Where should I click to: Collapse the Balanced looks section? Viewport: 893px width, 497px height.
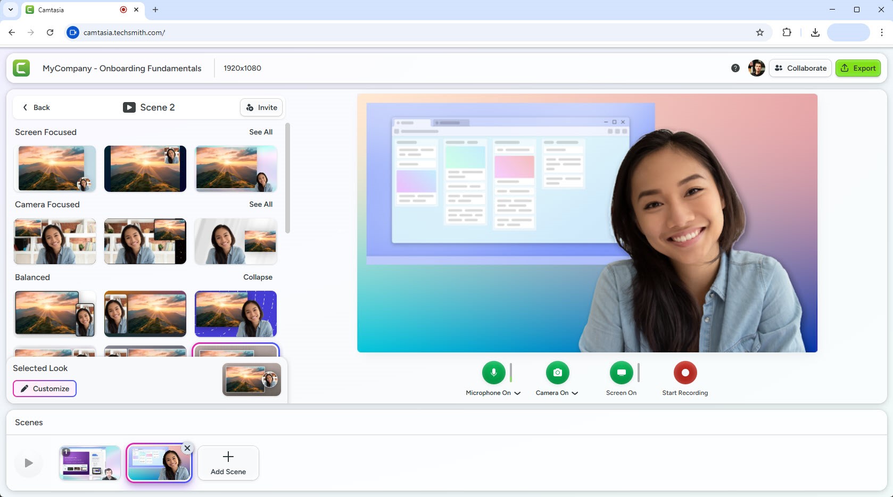(258, 277)
